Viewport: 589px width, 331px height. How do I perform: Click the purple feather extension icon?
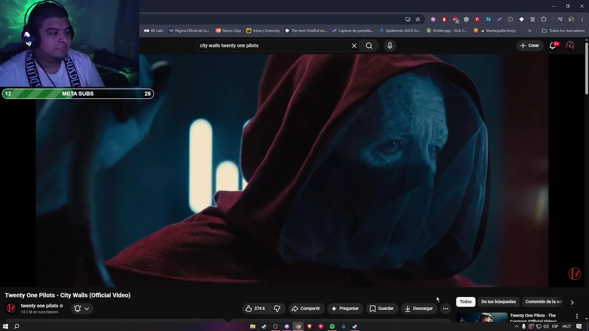[499, 19]
